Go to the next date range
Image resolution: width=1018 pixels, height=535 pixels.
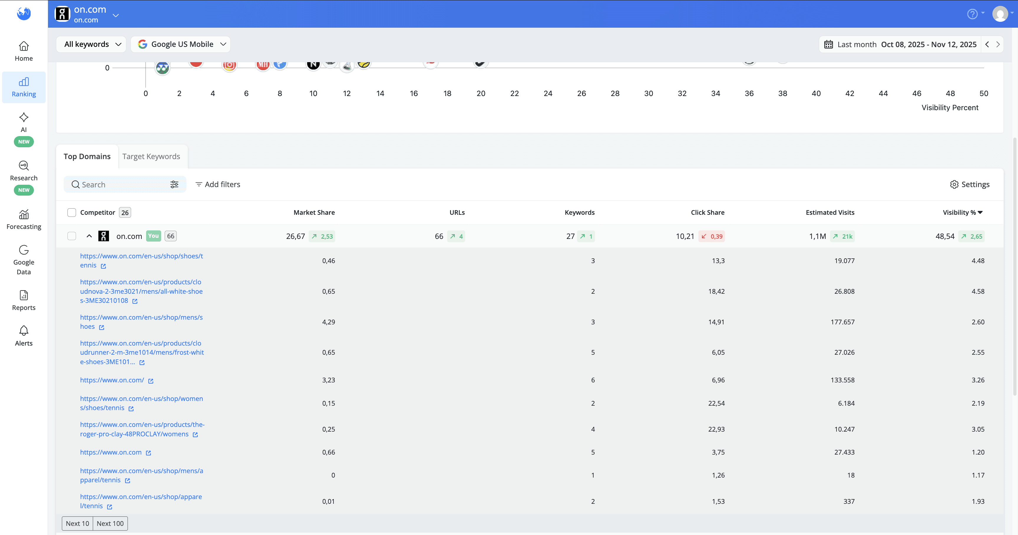(x=998, y=44)
